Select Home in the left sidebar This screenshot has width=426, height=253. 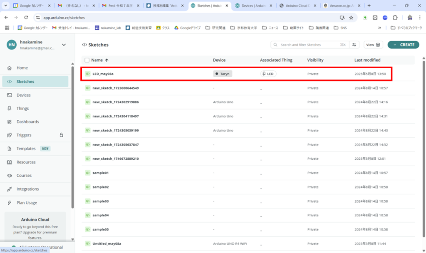click(x=22, y=68)
